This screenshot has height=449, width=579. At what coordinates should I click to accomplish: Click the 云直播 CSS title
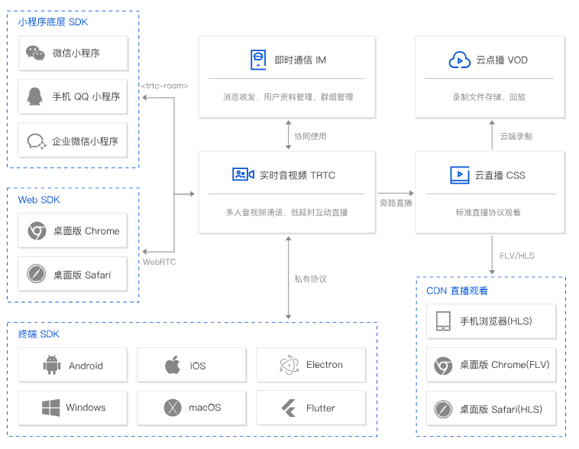[x=500, y=175]
